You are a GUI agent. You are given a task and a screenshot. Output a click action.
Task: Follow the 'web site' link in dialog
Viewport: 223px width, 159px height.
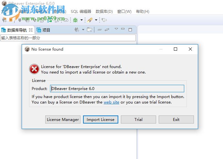click(111, 102)
